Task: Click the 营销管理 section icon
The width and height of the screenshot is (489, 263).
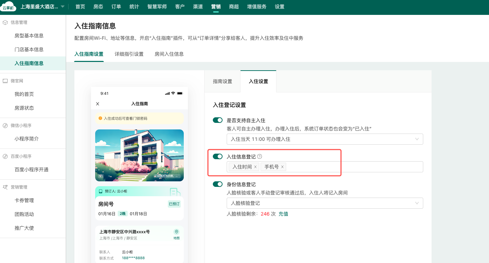Action: tap(5, 187)
